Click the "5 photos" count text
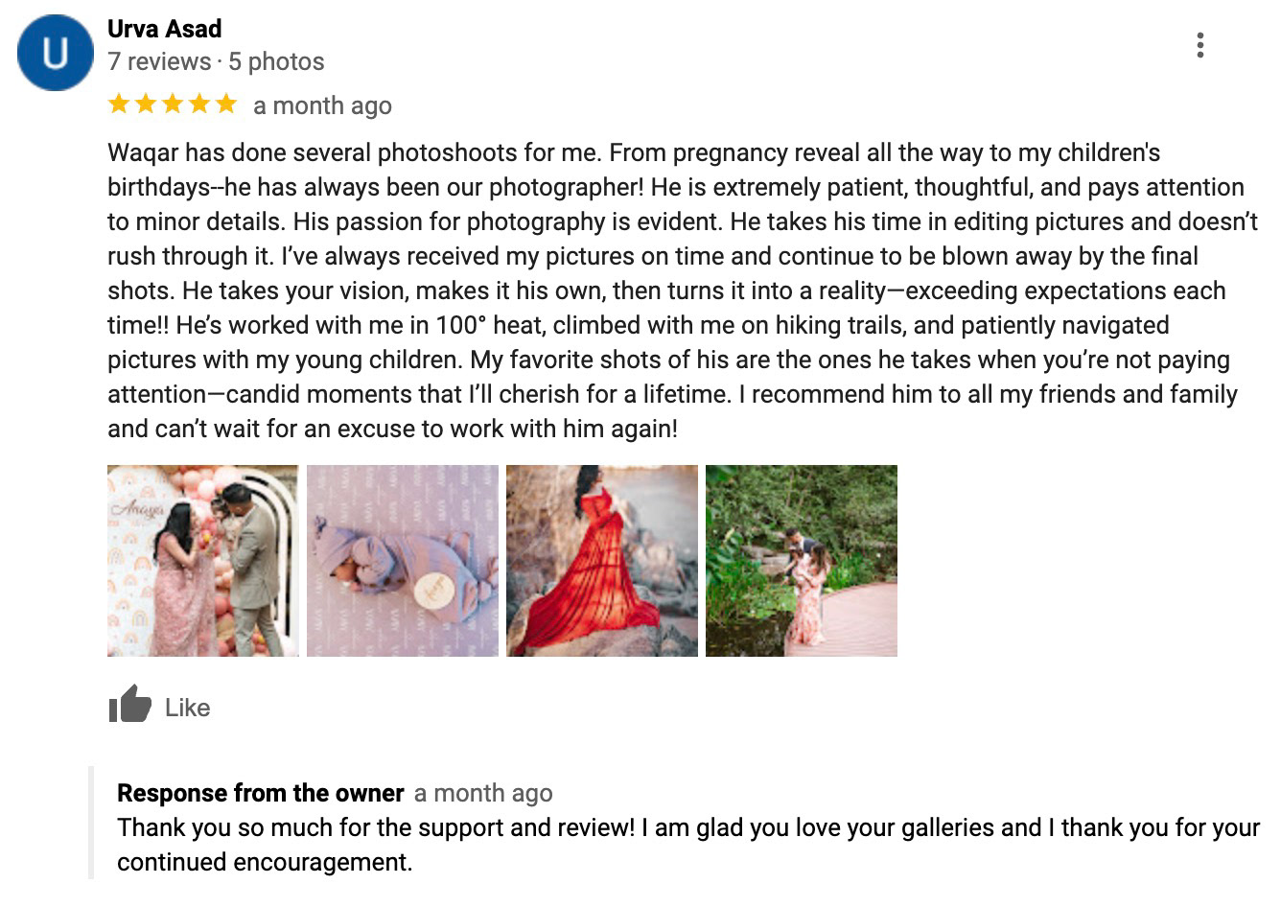The height and width of the screenshot is (907, 1281). 276,61
